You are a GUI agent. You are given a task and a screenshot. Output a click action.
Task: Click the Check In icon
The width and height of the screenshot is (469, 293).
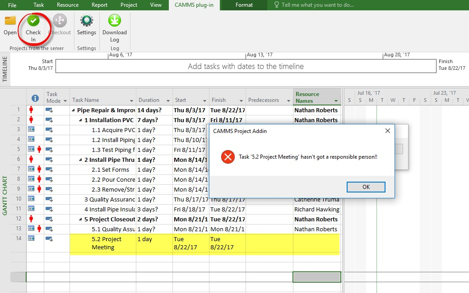click(x=33, y=21)
